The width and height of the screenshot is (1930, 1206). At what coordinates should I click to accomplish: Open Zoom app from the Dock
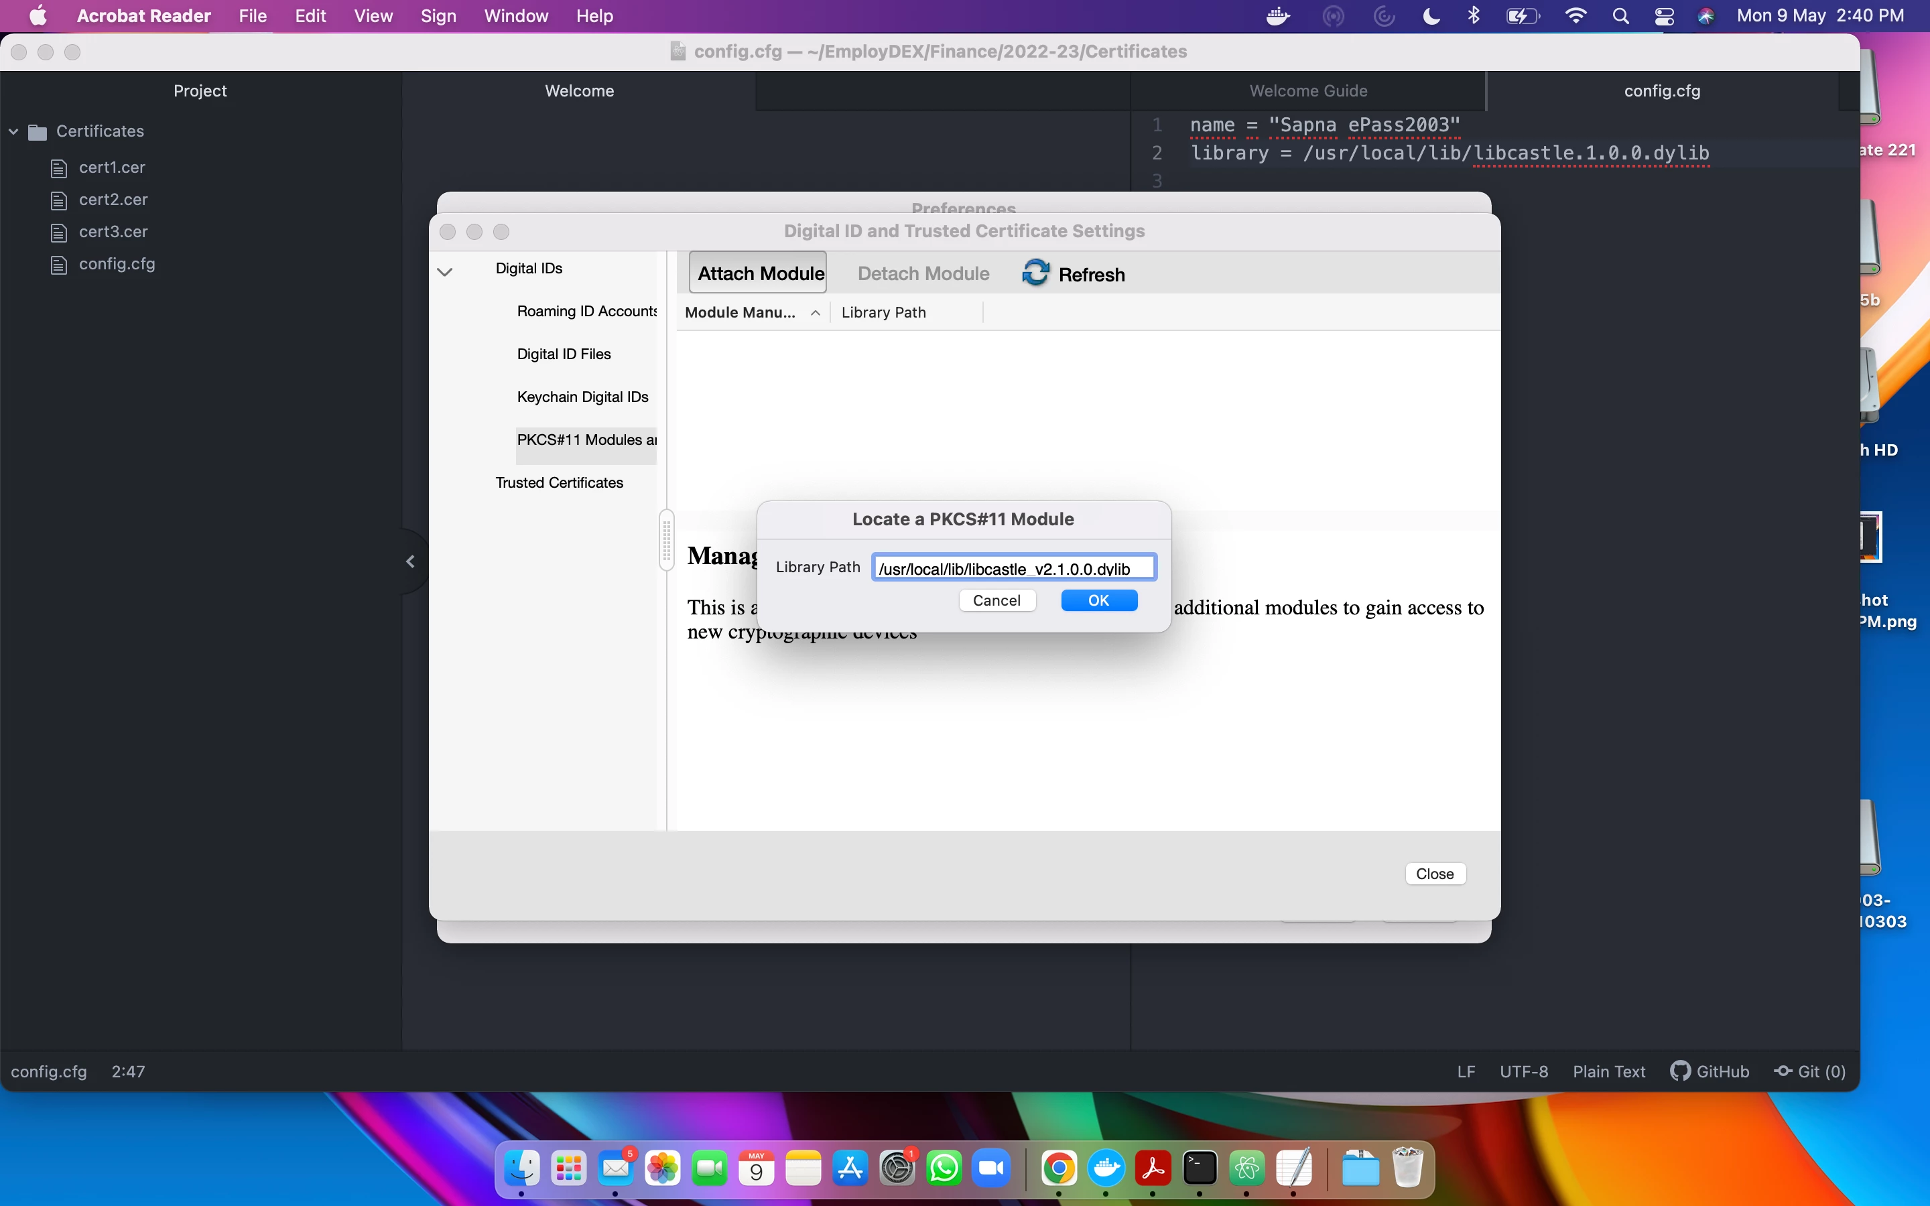click(x=991, y=1169)
